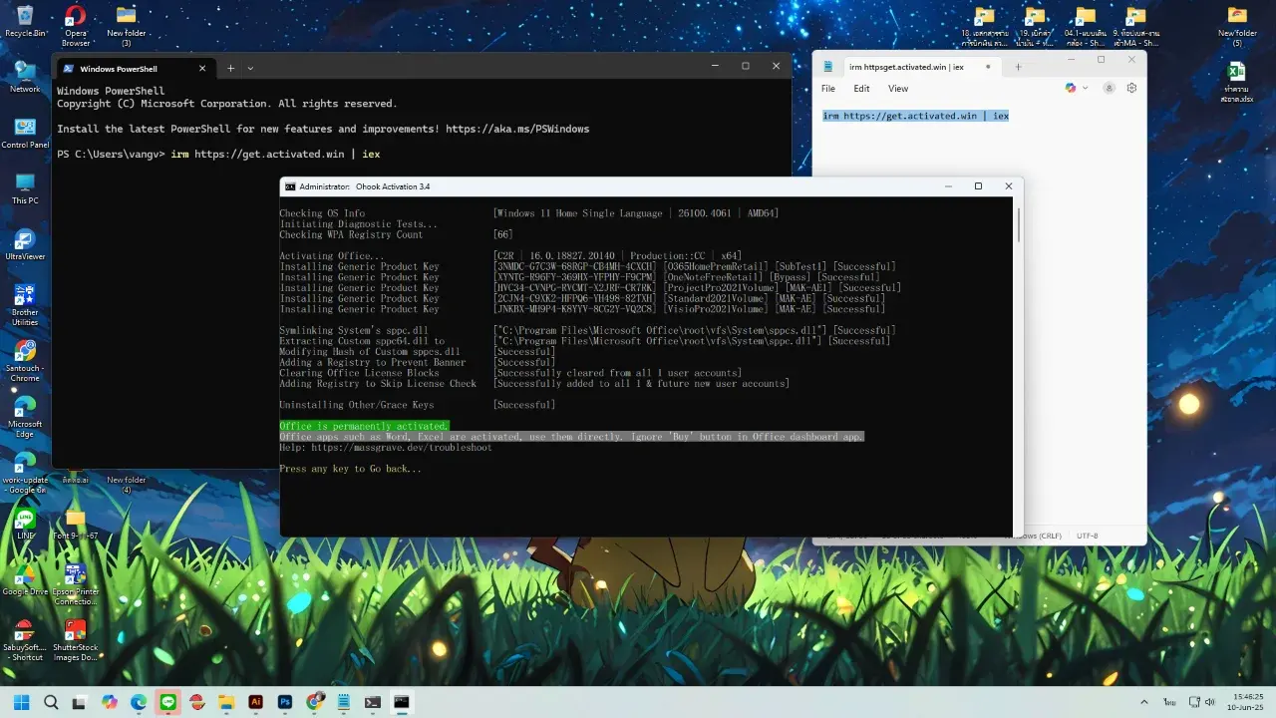Launch the UltraViewer desktop shortcut
Screen dimensions: 1276x718
[x=25, y=244]
